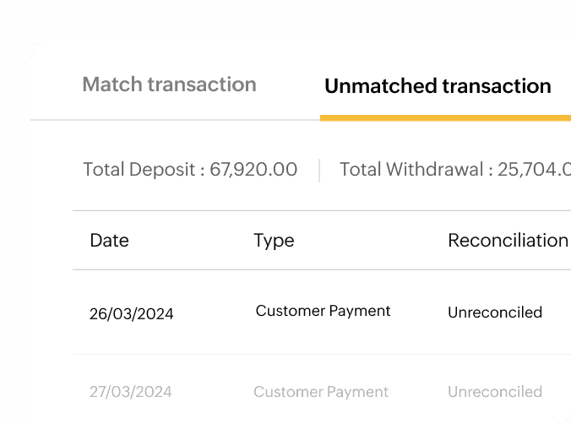571x424 pixels.
Task: Switch to the Match transaction tab
Action: tap(169, 84)
